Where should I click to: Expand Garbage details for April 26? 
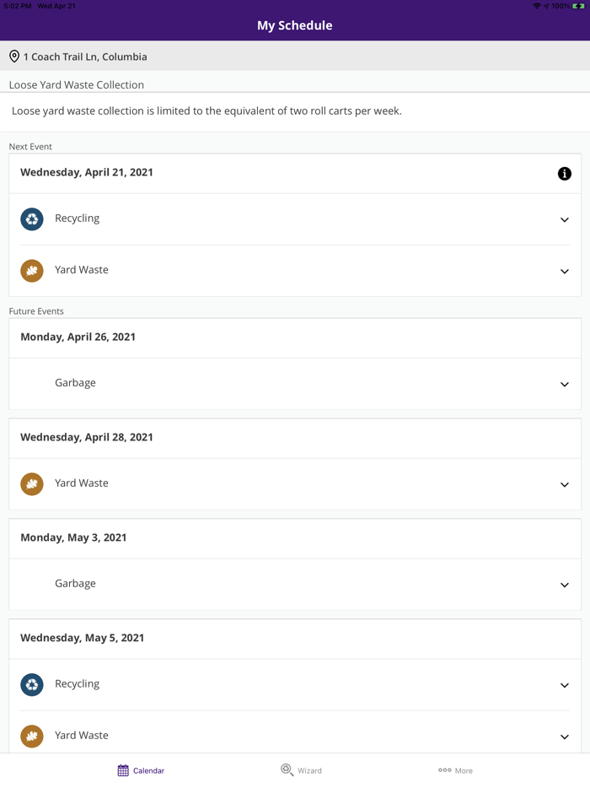tap(565, 385)
